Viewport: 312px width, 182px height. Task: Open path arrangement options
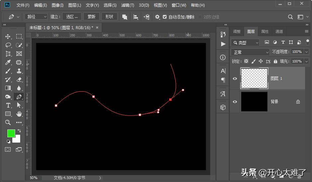click(x=147, y=17)
